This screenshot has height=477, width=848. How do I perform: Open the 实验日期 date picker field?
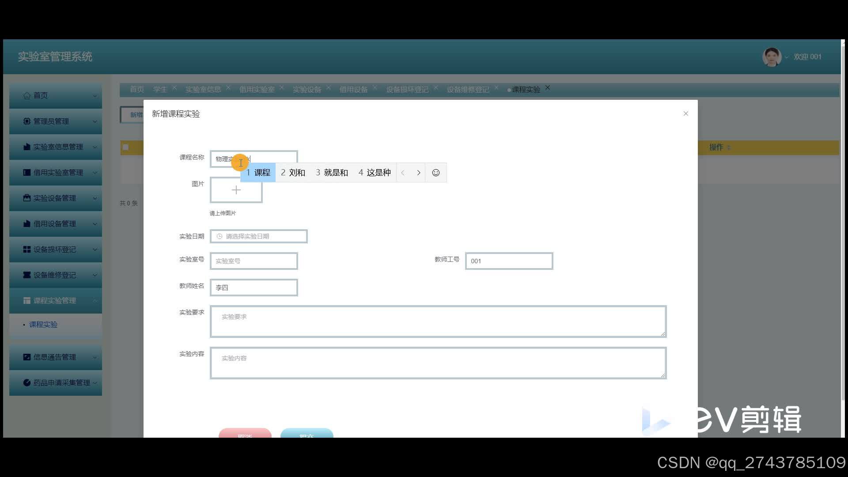[258, 236]
